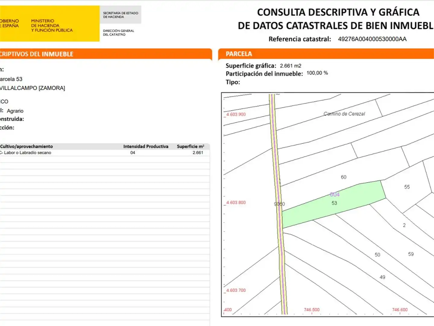The width and height of the screenshot is (434, 326).
Task: Click the Superficie m² column header
Action: click(190, 146)
